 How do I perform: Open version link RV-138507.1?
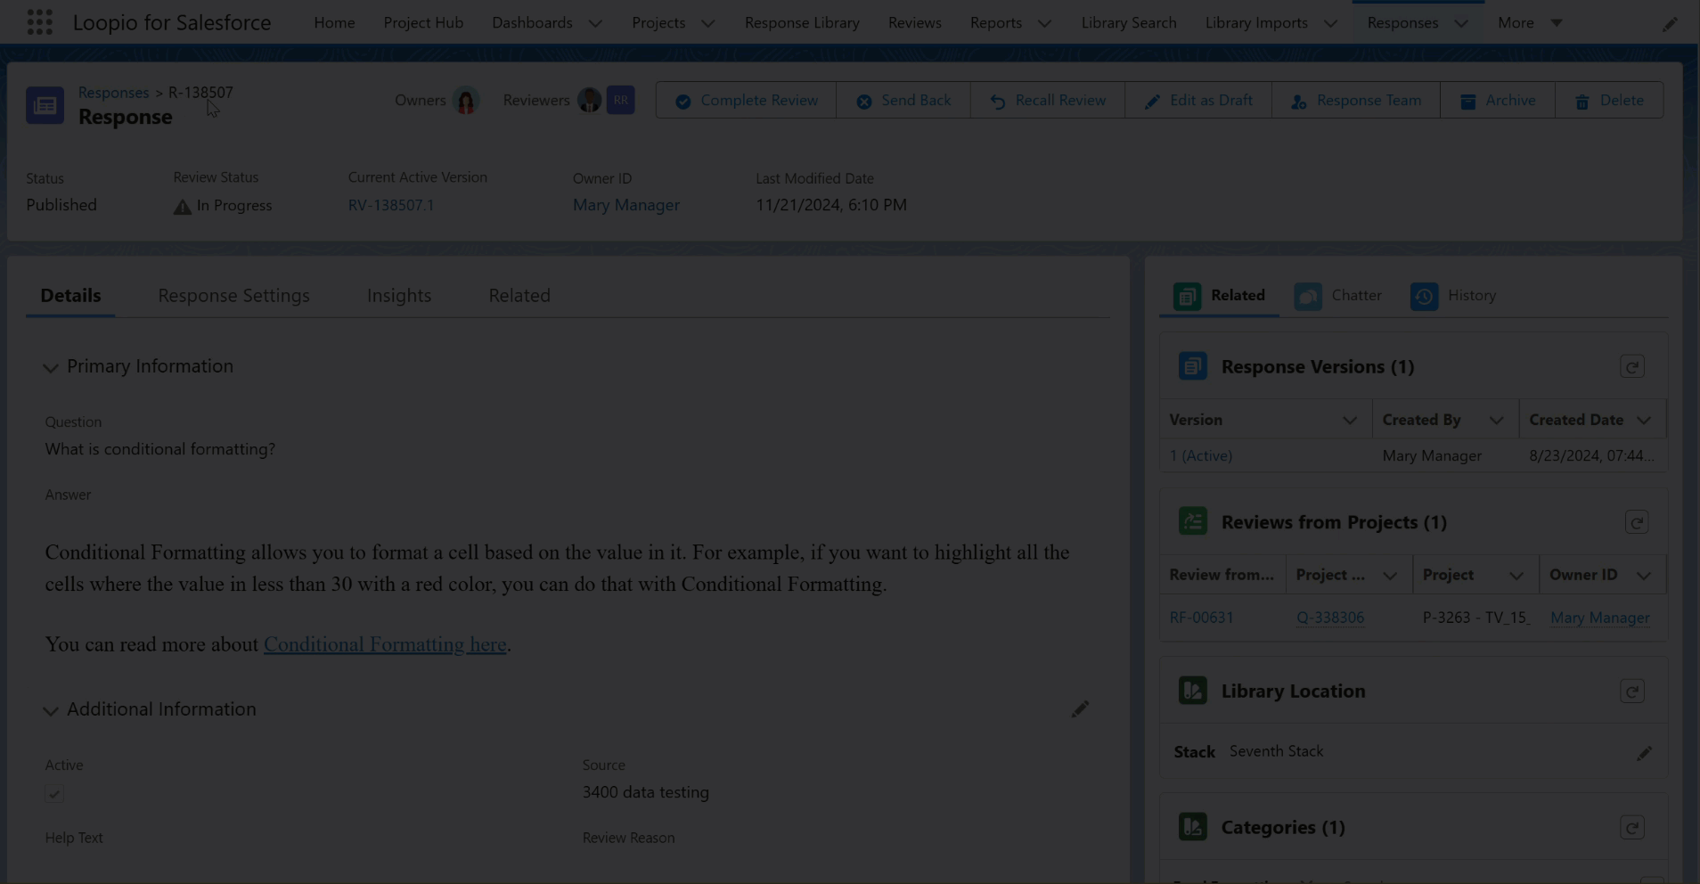(x=391, y=205)
